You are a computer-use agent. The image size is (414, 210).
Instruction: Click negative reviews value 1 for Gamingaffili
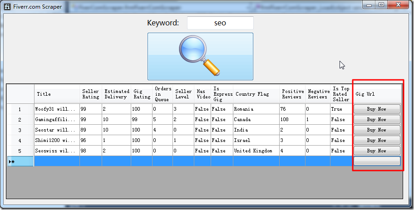(x=318, y=119)
